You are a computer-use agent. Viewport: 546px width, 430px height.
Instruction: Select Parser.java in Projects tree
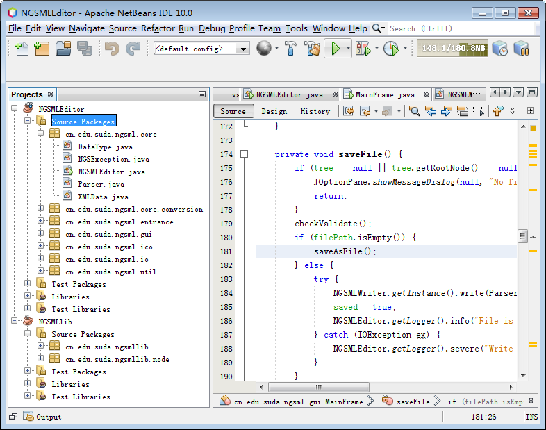101,184
